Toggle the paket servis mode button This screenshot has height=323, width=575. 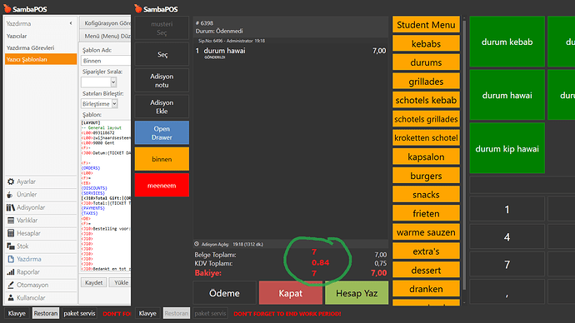[x=79, y=314]
